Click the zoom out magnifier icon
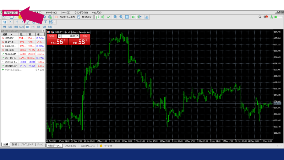This screenshot has width=284, height=160. click(x=121, y=17)
